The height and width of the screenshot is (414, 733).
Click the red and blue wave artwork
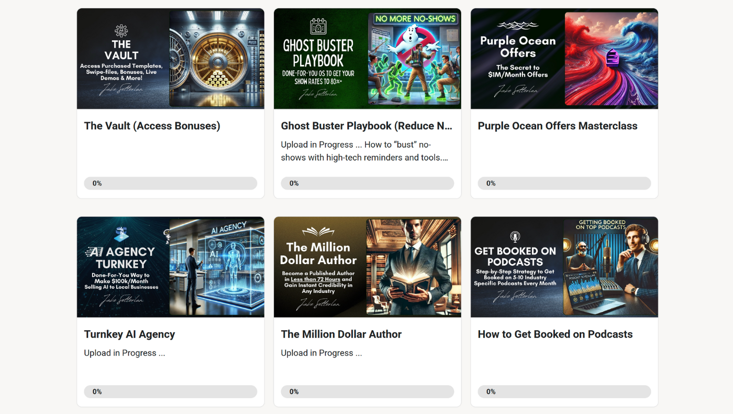point(611,59)
